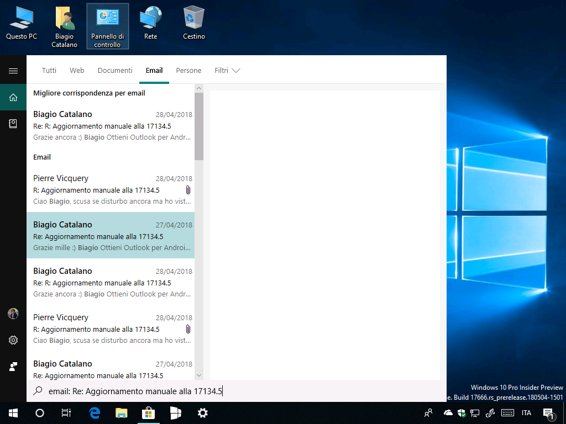Image resolution: width=566 pixels, height=424 pixels.
Task: Click the Feedback icon in search sidebar
Action: (x=13, y=367)
